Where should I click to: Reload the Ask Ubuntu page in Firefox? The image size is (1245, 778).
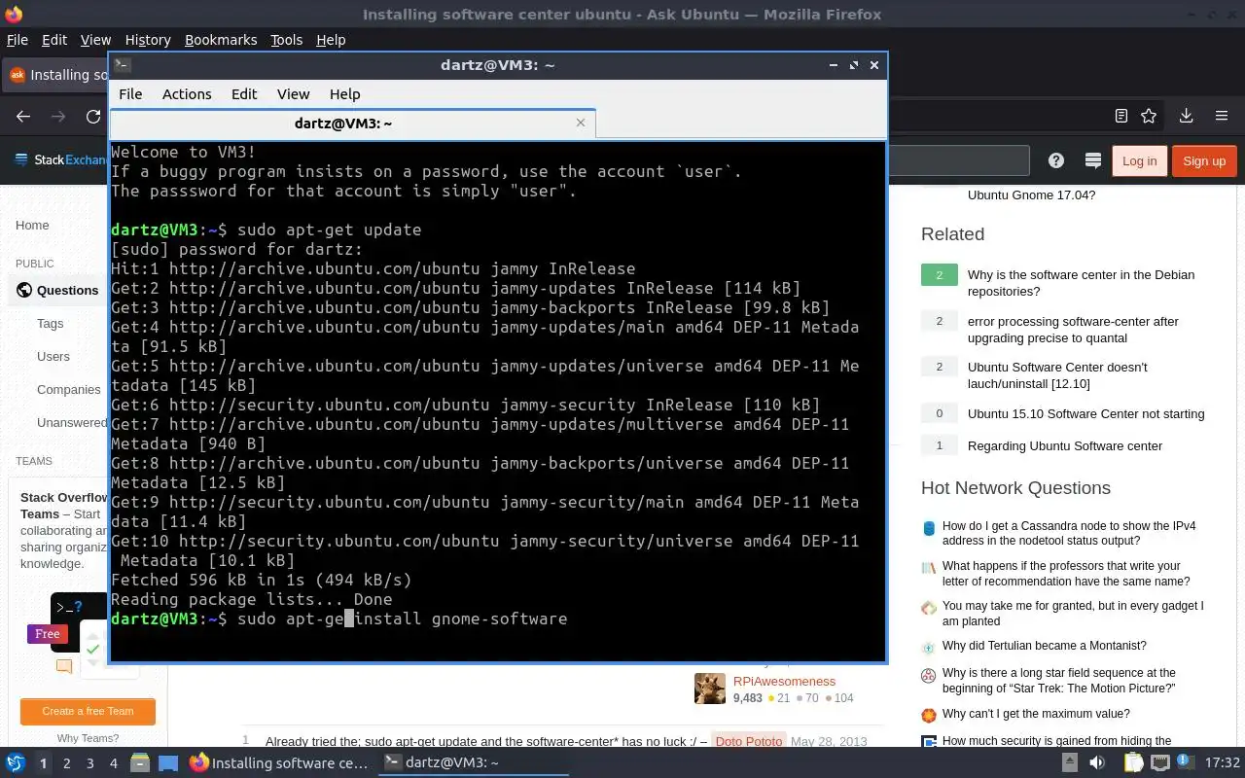(x=93, y=116)
